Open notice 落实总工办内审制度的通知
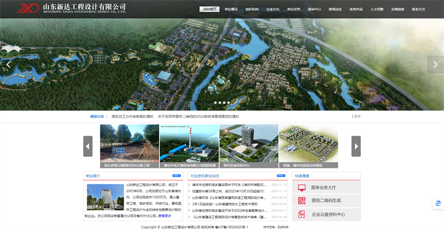This screenshot has height=232, width=444. coord(132,116)
